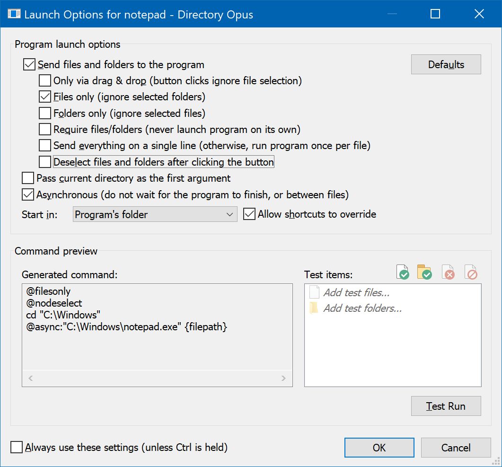The width and height of the screenshot is (502, 467).
Task: Click the add test folders icon with green check
Action: tap(424, 272)
